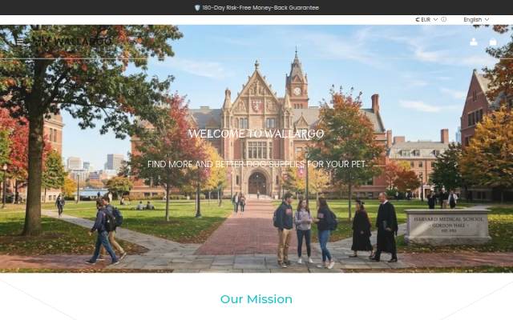Click the Our Mission heading
Image resolution: width=513 pixels, height=320 pixels.
click(256, 299)
